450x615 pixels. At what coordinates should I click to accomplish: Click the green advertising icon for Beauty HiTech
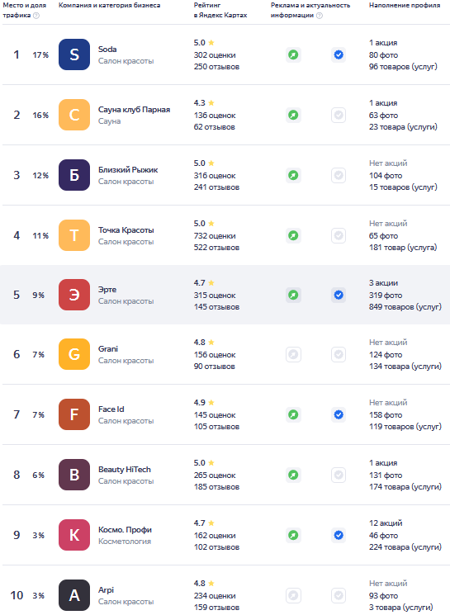(293, 475)
